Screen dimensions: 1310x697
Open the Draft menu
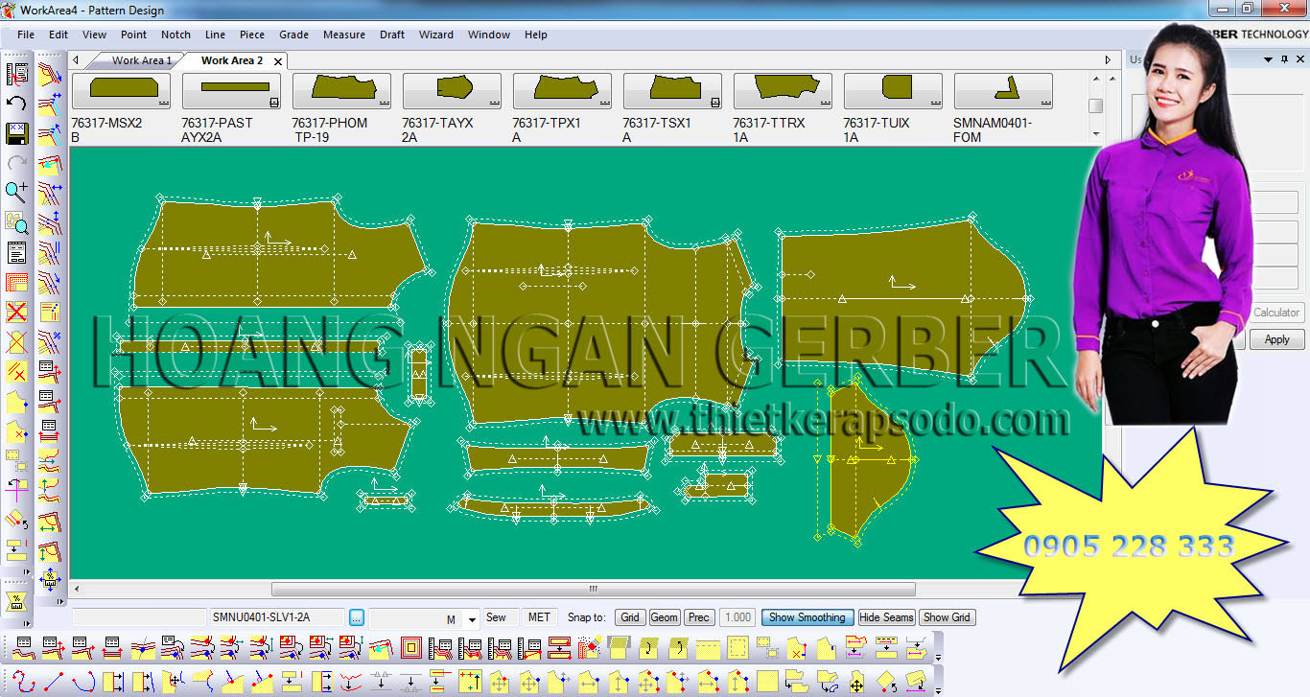point(391,35)
